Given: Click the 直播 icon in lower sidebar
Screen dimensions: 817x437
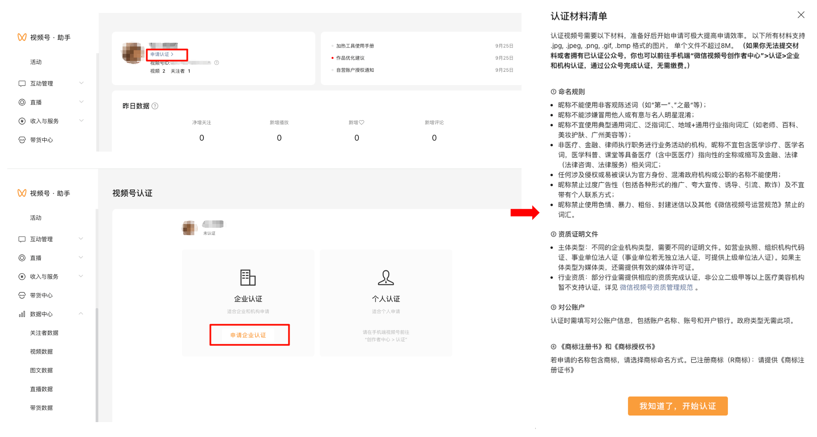Looking at the screenshot, I should (22, 258).
